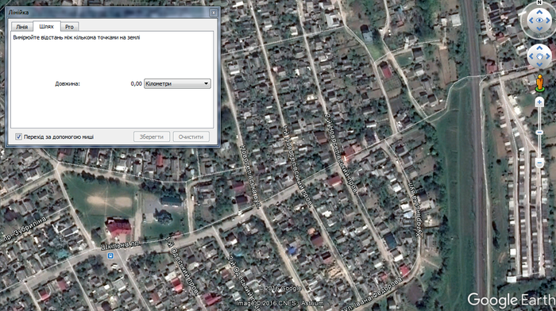Click the N north reset button
Viewport: 556px width, 311px height.
click(x=539, y=2)
